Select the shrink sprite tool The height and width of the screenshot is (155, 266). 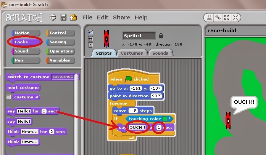tap(235, 17)
